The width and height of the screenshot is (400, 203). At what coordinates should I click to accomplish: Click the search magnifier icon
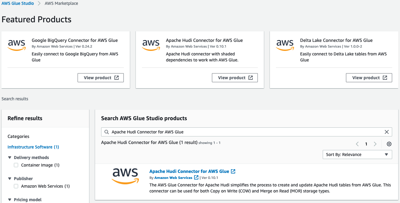(x=107, y=132)
